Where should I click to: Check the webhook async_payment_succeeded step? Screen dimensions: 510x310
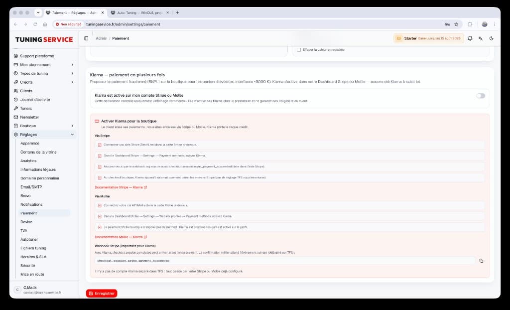pos(100,167)
